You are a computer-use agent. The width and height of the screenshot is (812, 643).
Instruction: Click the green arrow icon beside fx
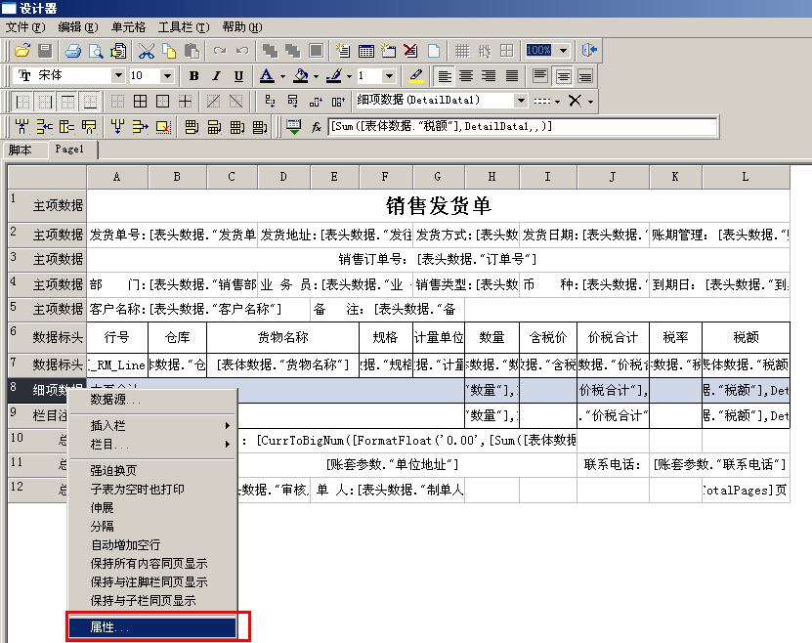[x=293, y=127]
